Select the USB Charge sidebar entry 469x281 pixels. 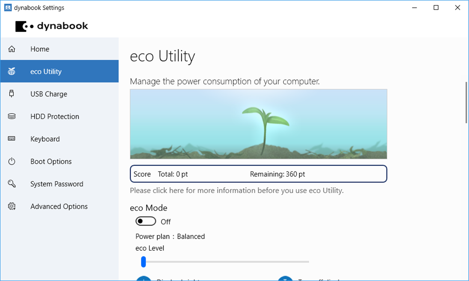tap(48, 94)
